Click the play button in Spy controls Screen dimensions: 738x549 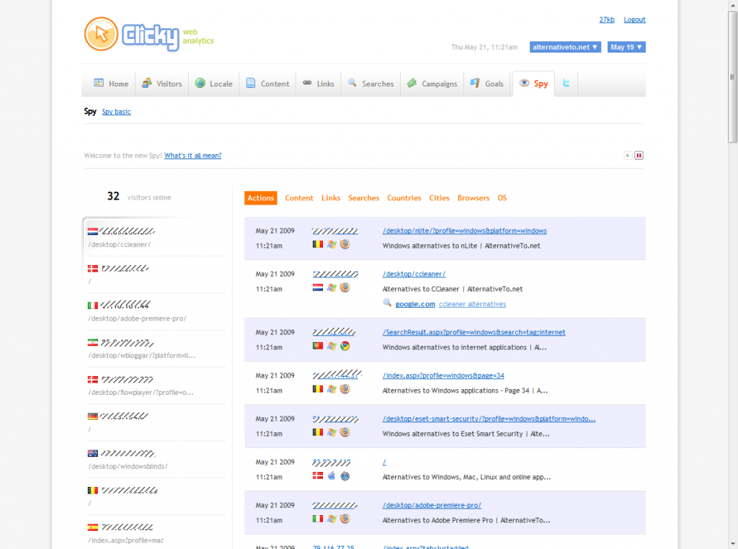tap(628, 155)
